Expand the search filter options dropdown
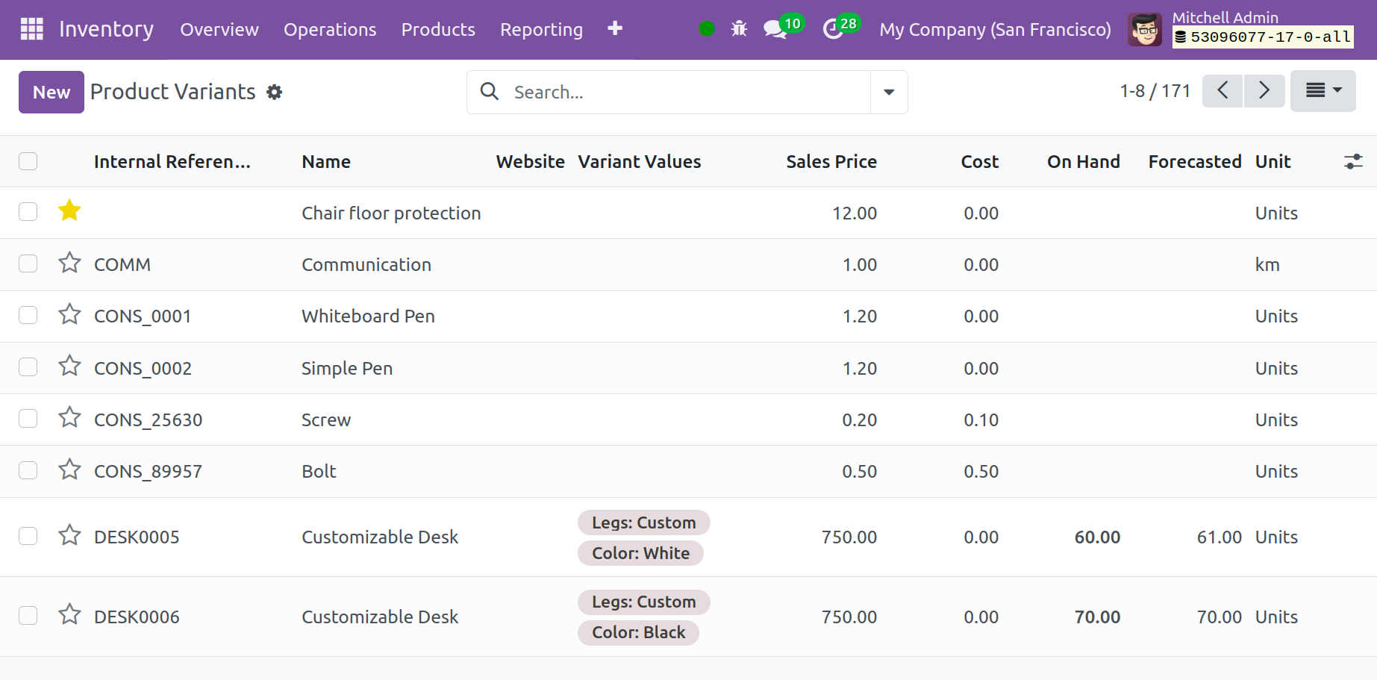 click(x=889, y=92)
